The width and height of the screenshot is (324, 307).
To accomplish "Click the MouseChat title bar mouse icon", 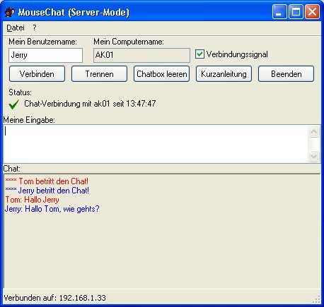I will (x=9, y=12).
